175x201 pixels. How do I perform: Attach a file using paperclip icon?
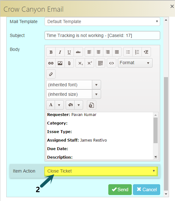coord(69,63)
